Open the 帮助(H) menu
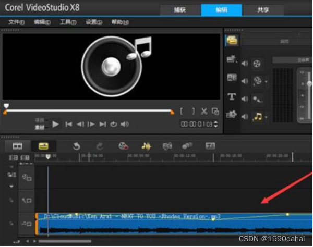The width and height of the screenshot is (313, 247). [x=120, y=22]
